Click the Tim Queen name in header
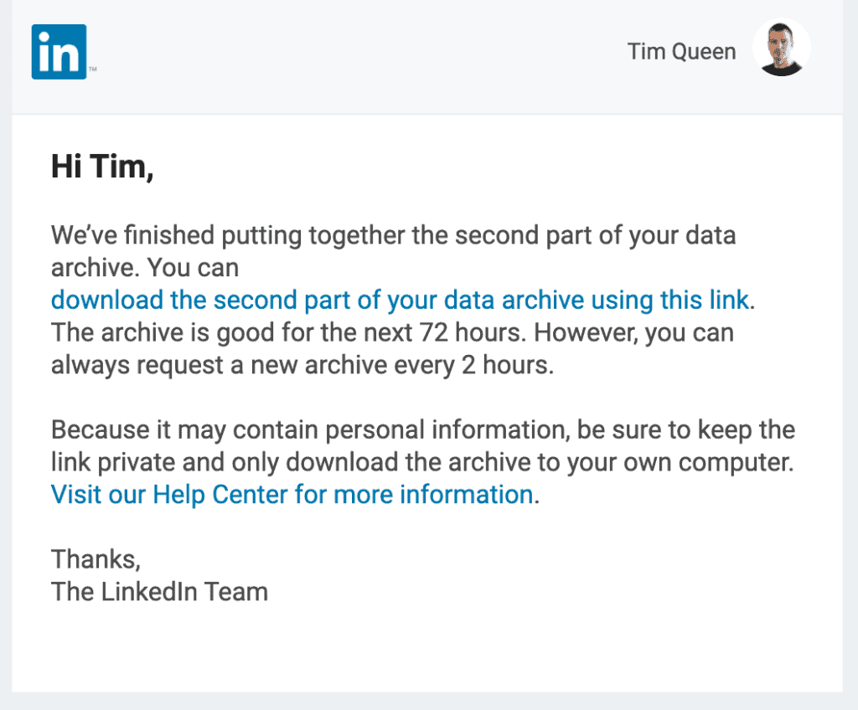858x710 pixels. 681,51
